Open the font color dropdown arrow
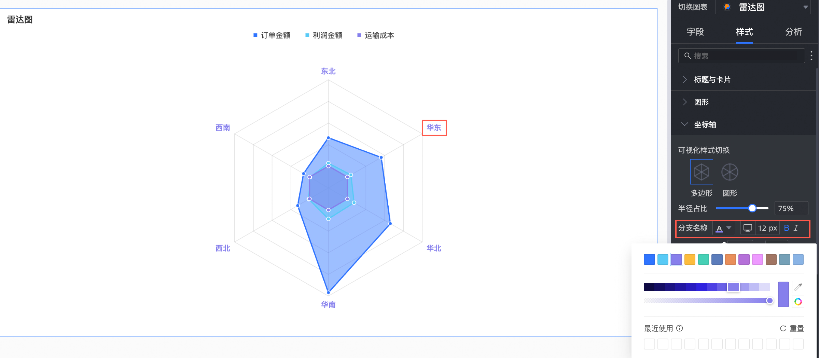Screen dimensions: 819x358 coord(729,228)
